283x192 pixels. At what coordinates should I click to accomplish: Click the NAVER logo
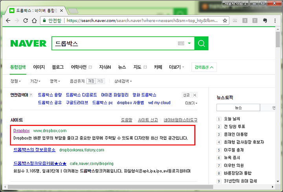pos(28,43)
